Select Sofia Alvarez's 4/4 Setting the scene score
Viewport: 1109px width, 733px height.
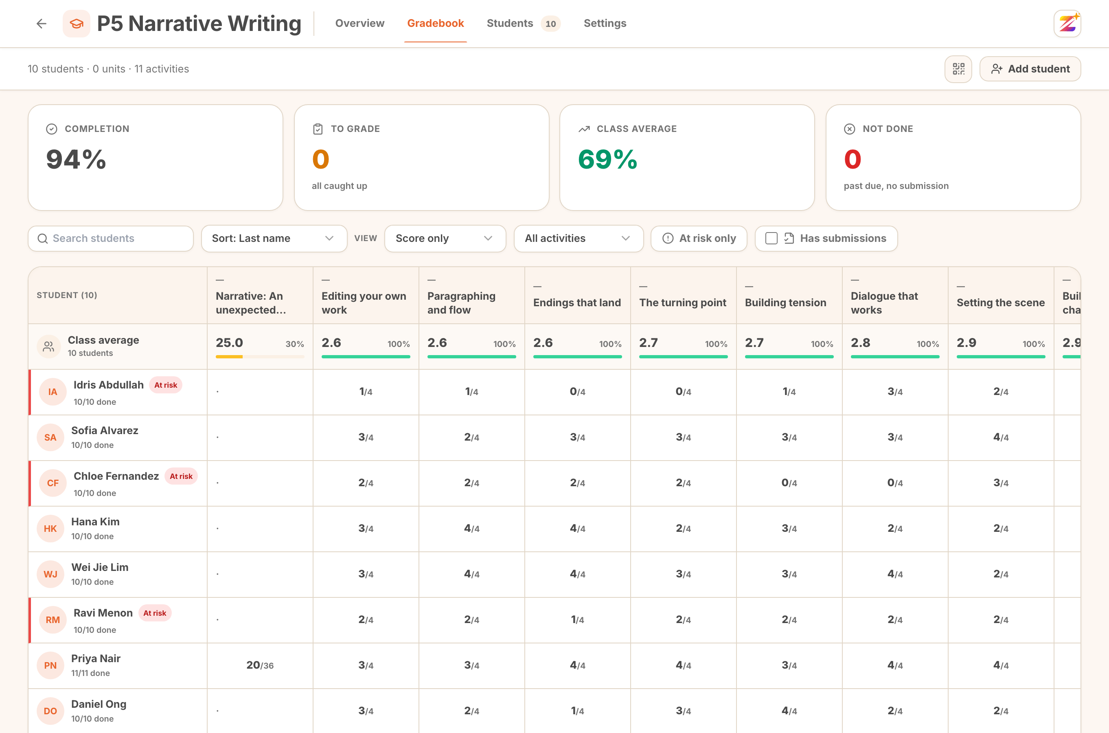(1001, 437)
